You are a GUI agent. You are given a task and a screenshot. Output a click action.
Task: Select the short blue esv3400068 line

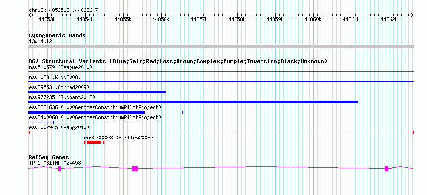point(41,122)
